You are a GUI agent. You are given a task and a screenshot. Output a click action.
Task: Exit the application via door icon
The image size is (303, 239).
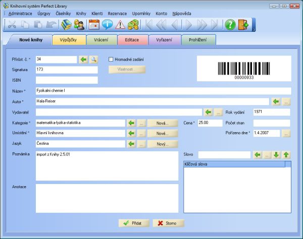point(243,25)
